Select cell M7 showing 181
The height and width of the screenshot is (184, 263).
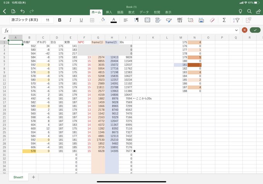[x=181, y=65]
